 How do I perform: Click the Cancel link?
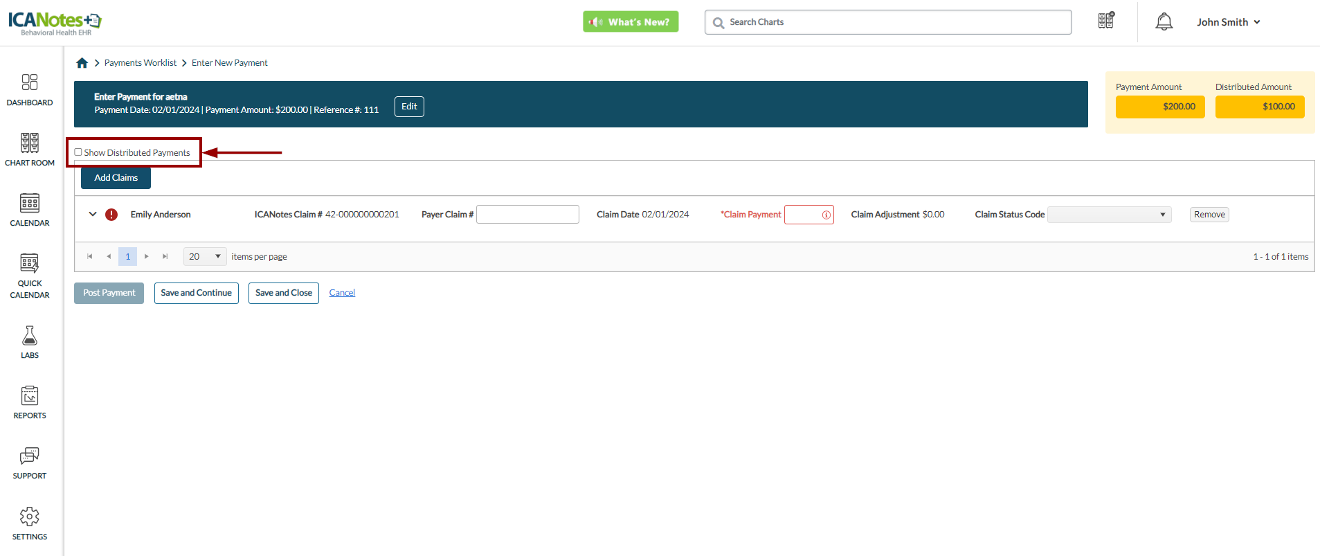click(x=342, y=293)
